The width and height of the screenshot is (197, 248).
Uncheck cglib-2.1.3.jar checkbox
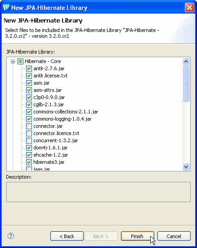click(x=29, y=104)
